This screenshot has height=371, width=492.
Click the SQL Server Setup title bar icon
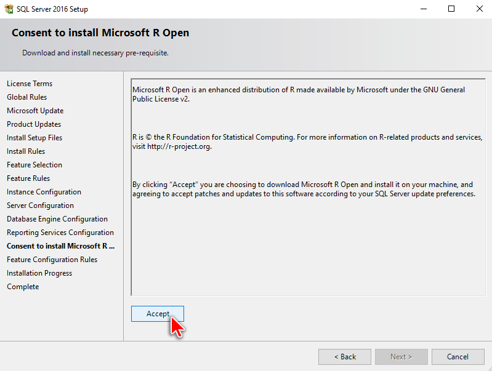(9, 9)
